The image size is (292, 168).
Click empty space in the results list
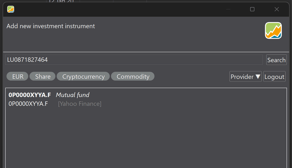click(146, 138)
